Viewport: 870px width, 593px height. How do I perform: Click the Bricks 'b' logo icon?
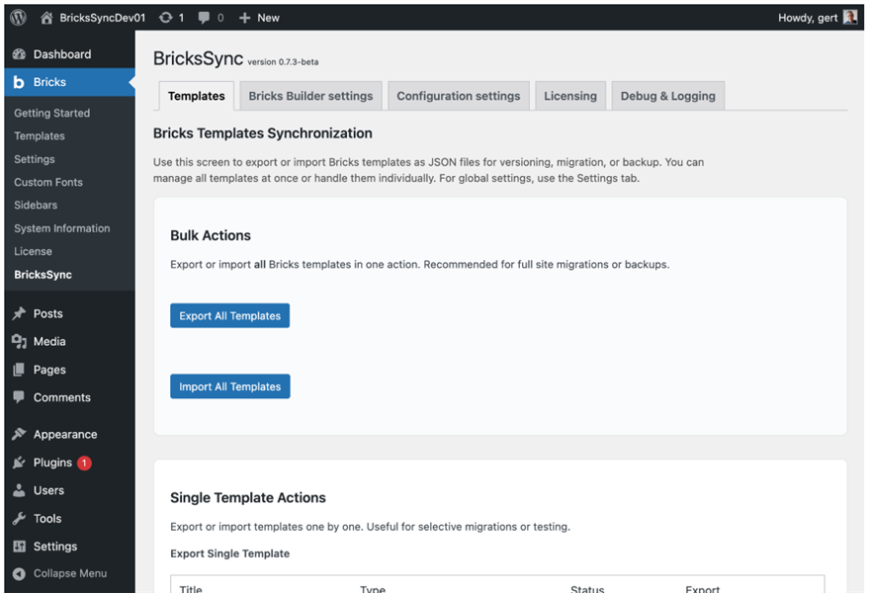[x=19, y=82]
